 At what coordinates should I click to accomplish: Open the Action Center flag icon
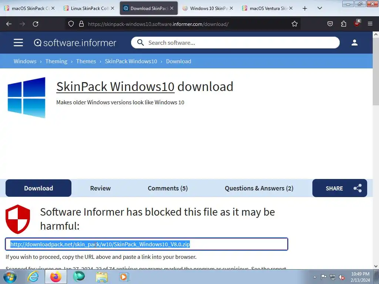click(323, 277)
